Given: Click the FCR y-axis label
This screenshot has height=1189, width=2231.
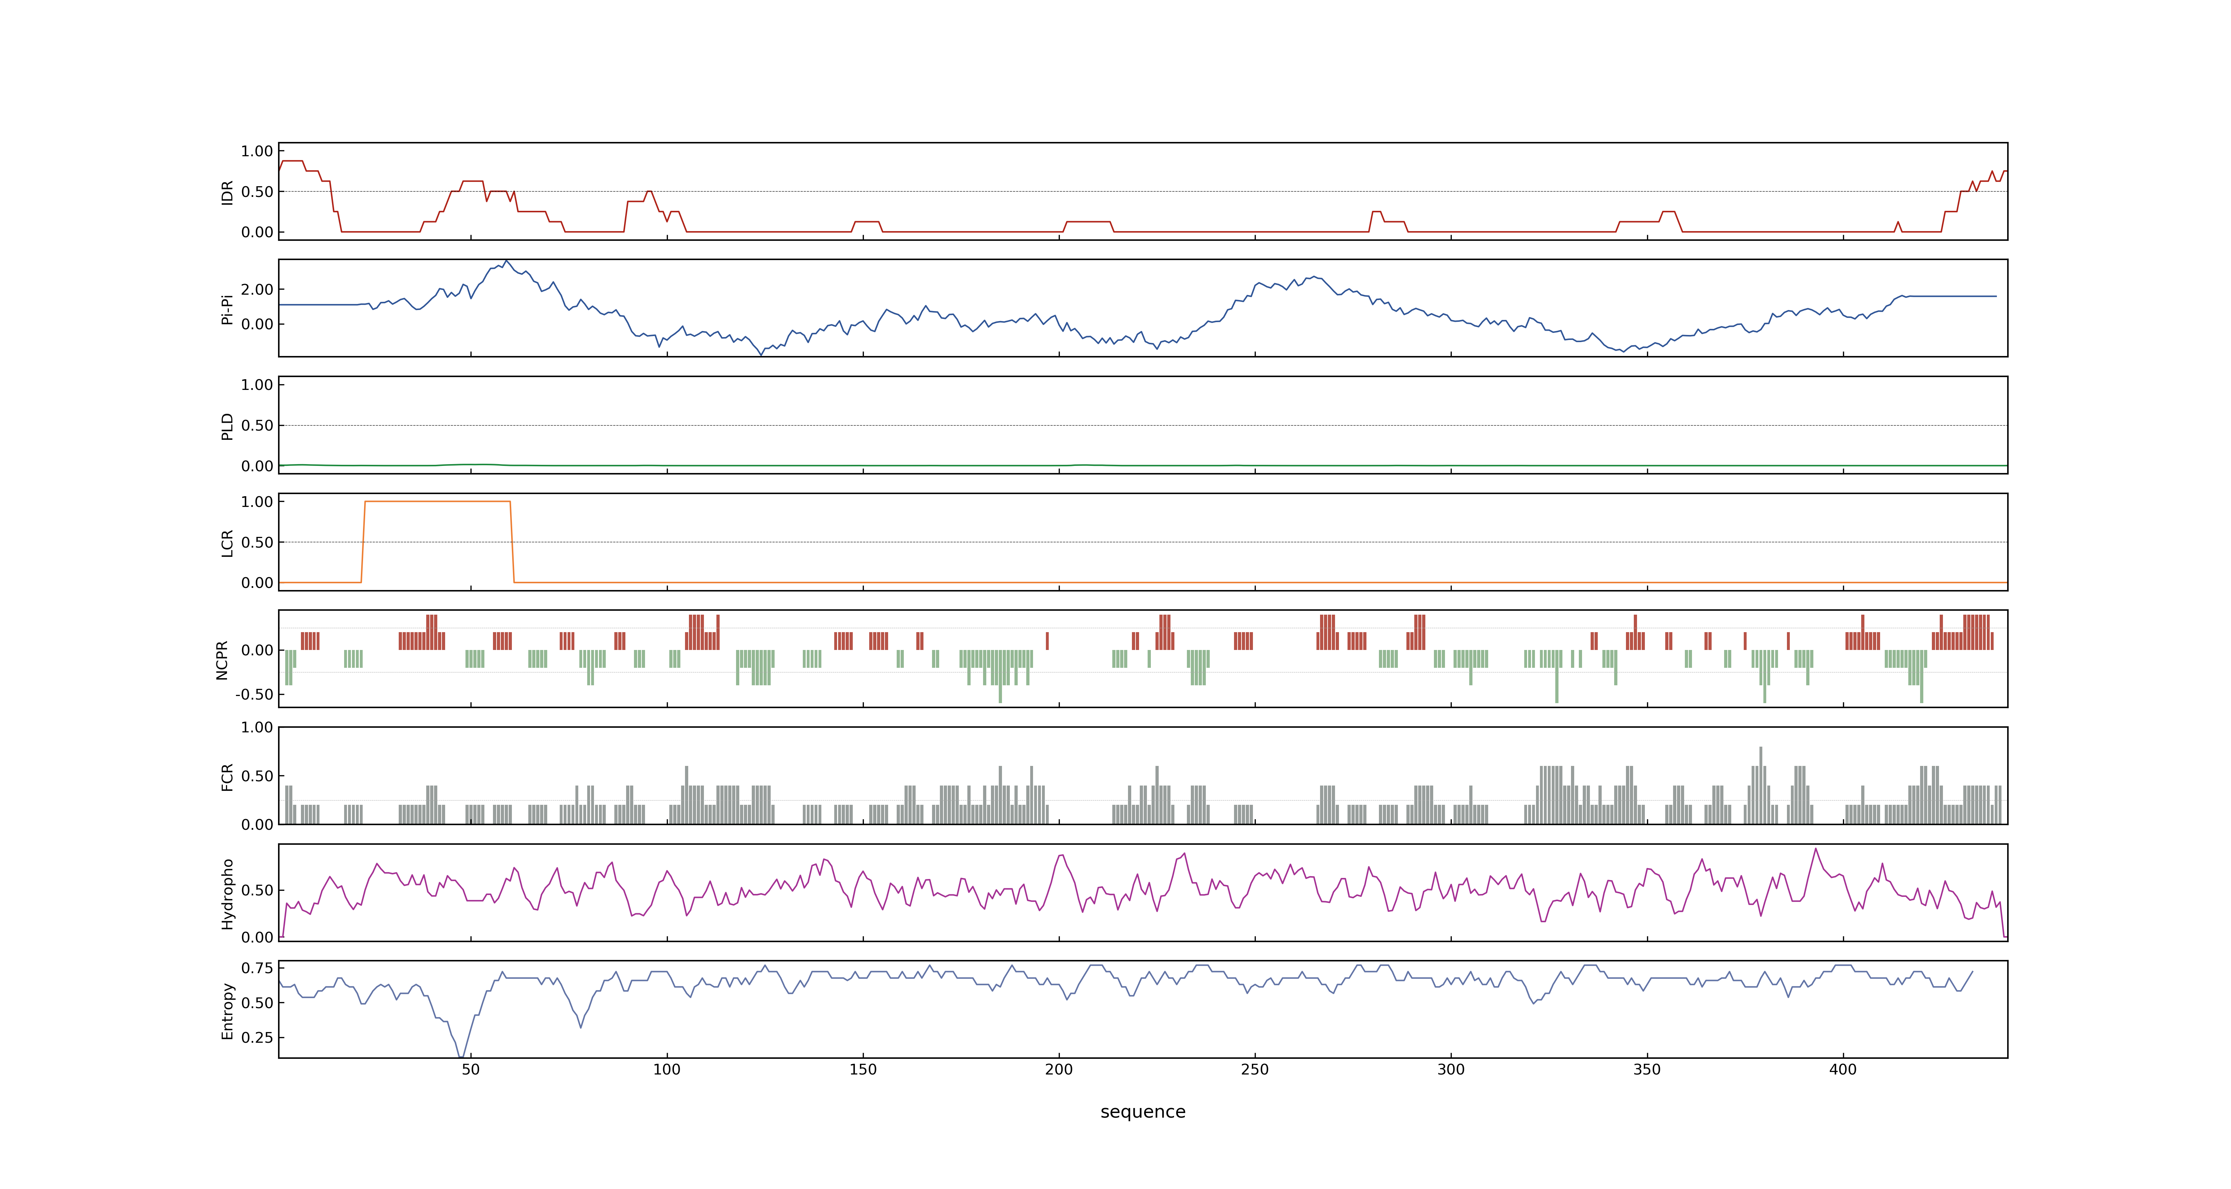Looking at the screenshot, I should pyautogui.click(x=227, y=776).
